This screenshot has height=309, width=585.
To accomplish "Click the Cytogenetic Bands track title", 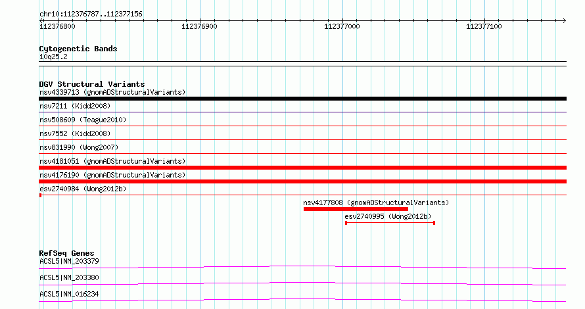I will pyautogui.click(x=78, y=49).
